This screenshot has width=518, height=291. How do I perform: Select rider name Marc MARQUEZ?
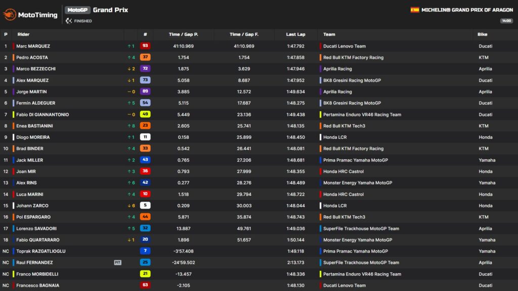coord(33,46)
